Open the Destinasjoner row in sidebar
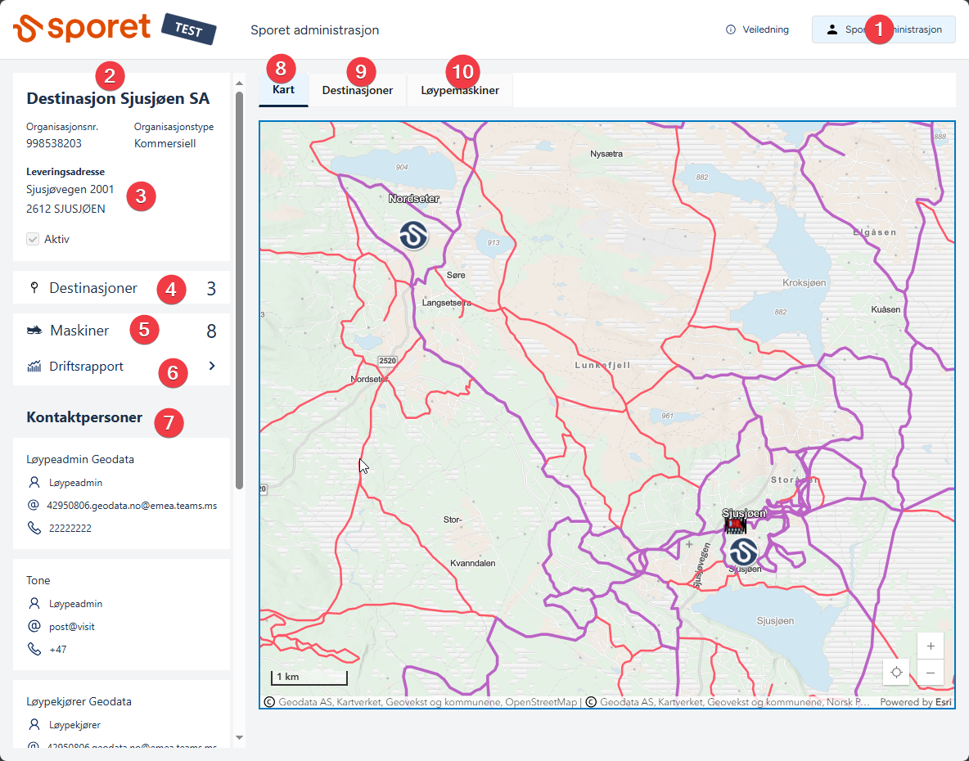Image resolution: width=969 pixels, height=761 pixels. [x=121, y=288]
